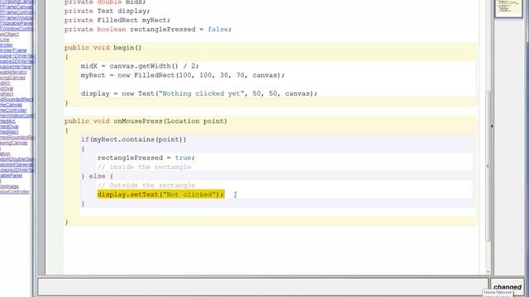Open the 'FilledRoundedRect' link in the class list

[17, 99]
